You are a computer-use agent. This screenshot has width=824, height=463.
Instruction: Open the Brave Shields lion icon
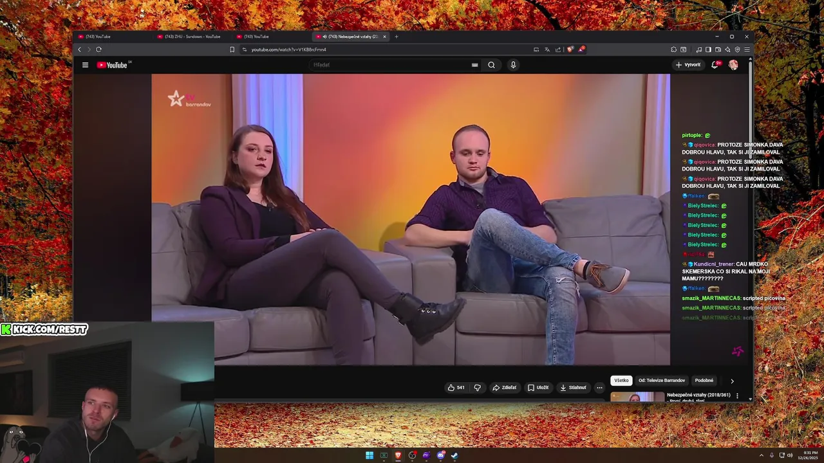570,50
